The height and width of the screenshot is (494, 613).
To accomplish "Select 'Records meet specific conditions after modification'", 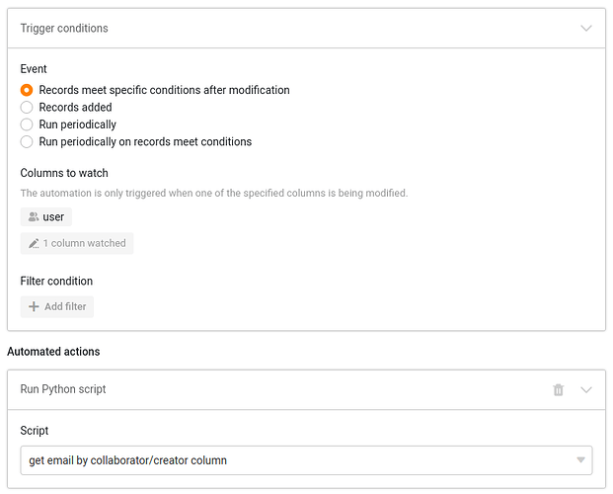I will point(27,90).
